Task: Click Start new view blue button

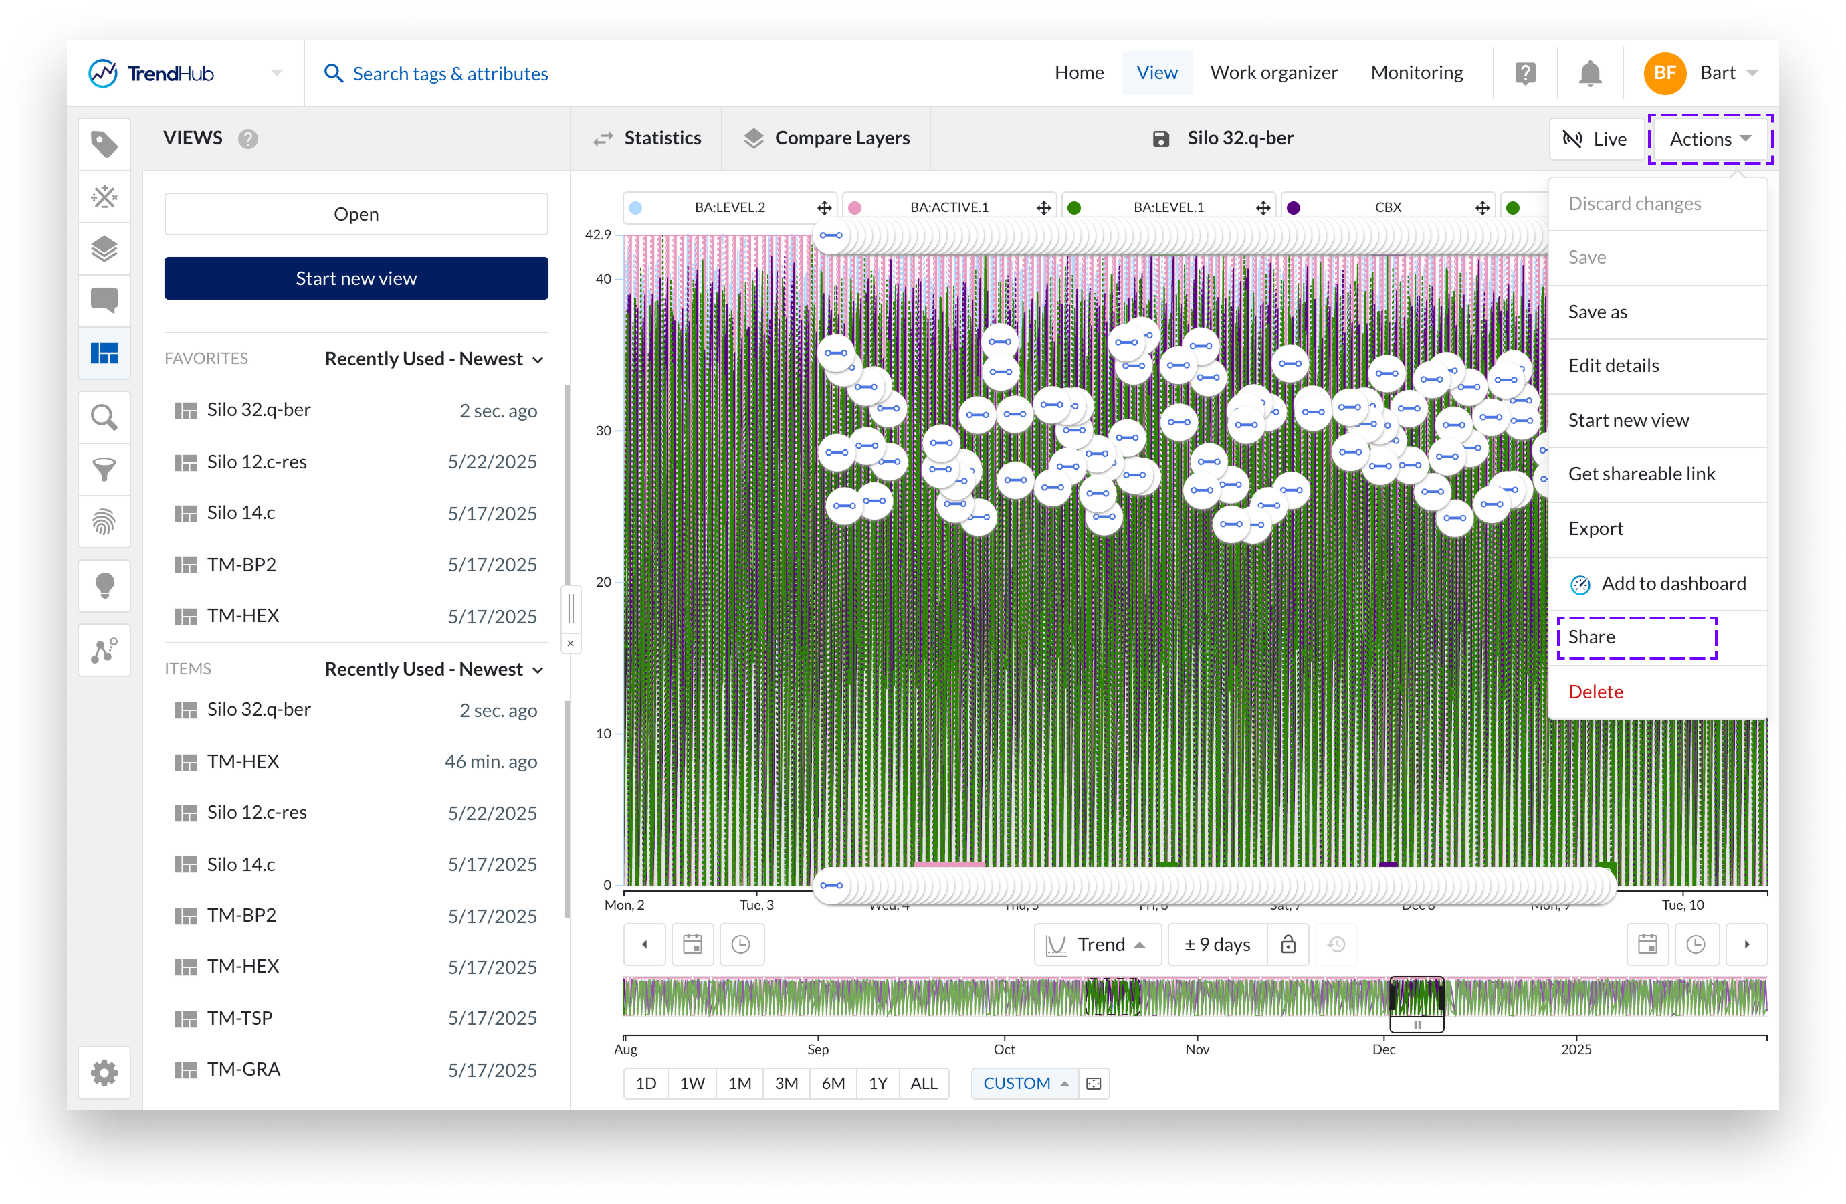Action: (x=356, y=278)
